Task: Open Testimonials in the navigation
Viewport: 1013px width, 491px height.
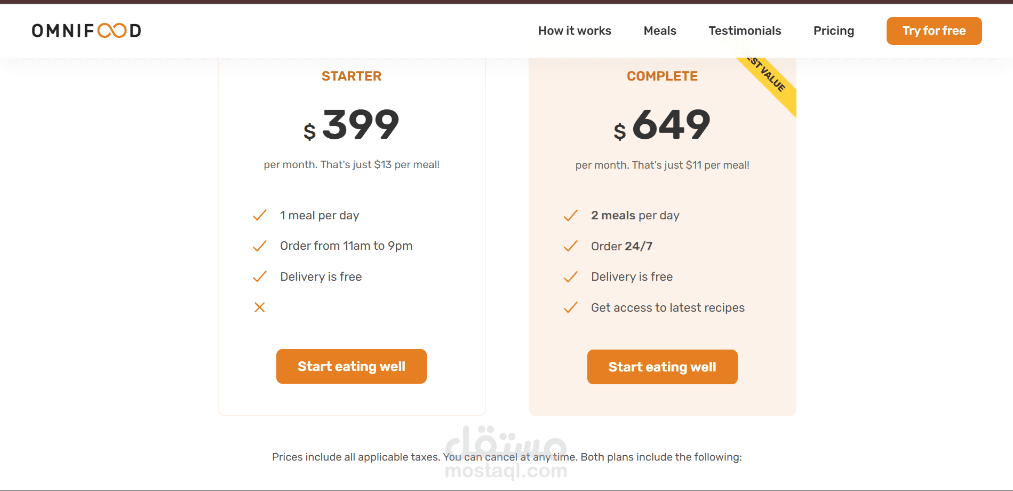Action: 745,31
